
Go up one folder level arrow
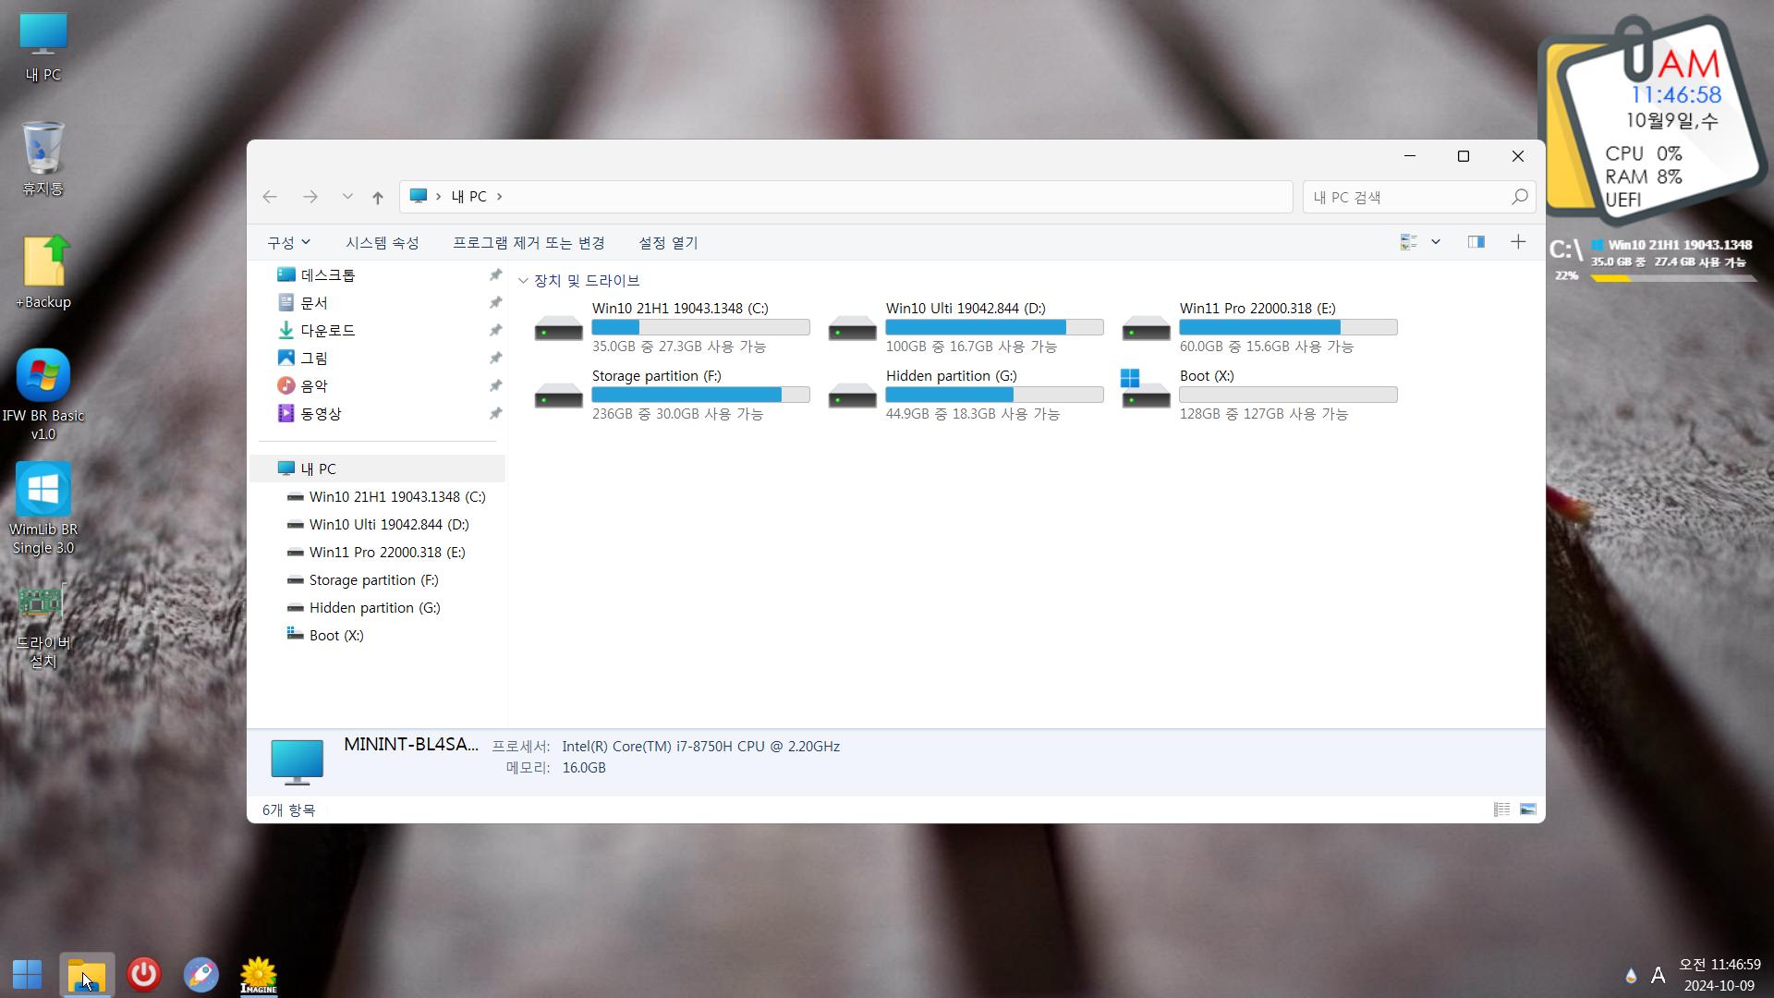click(378, 197)
